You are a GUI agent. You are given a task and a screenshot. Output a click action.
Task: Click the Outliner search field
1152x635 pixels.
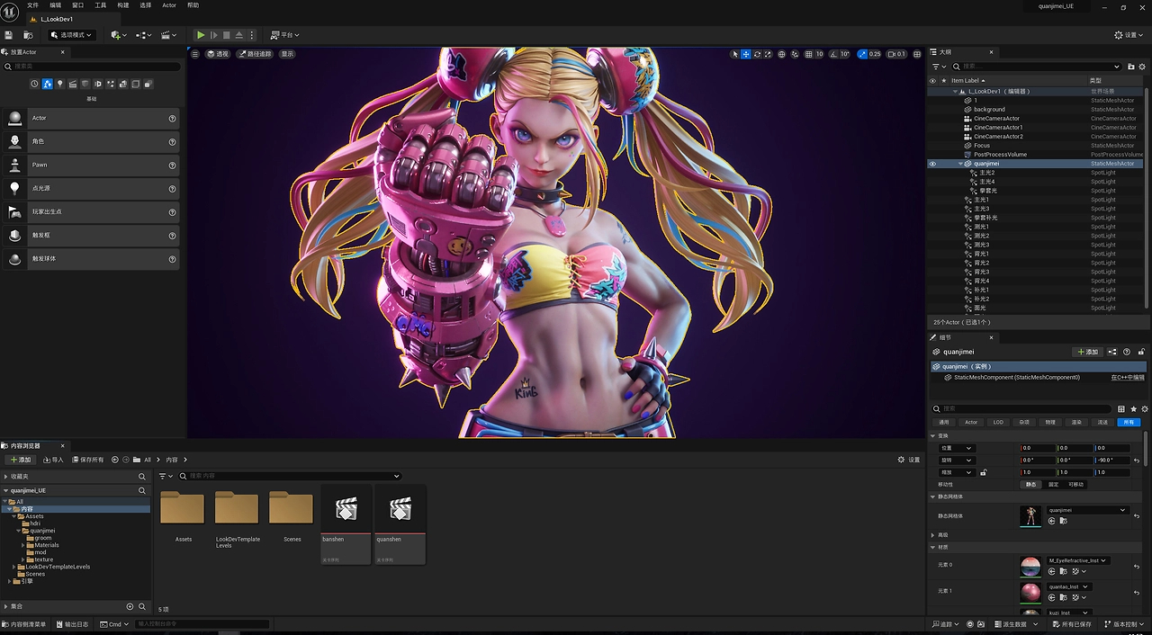click(x=1036, y=67)
